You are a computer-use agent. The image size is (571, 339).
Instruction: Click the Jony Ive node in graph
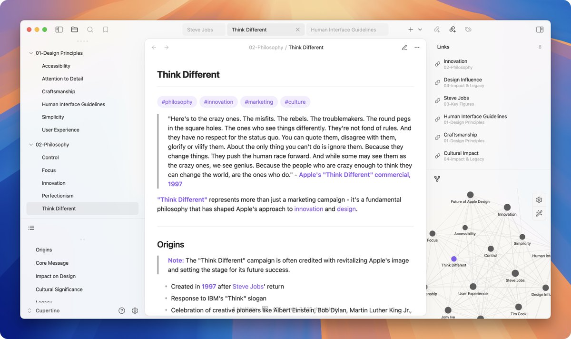point(448,310)
